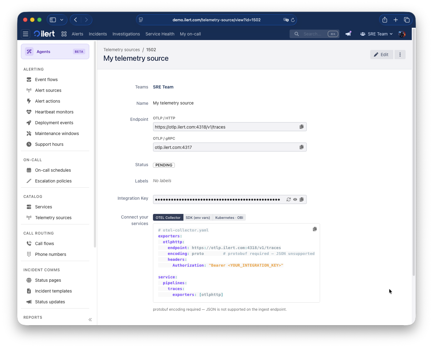Image resolution: width=433 pixels, height=348 pixels.
Task: Click the Edit button
Action: pyautogui.click(x=382, y=55)
